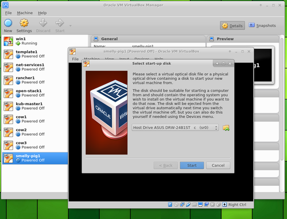Open the Manager's Machine menu
Viewport: 287px width, 219px height.
pyautogui.click(x=25, y=13)
